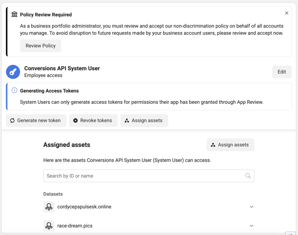
Task: Click the Employee access label
Action: click(x=43, y=76)
